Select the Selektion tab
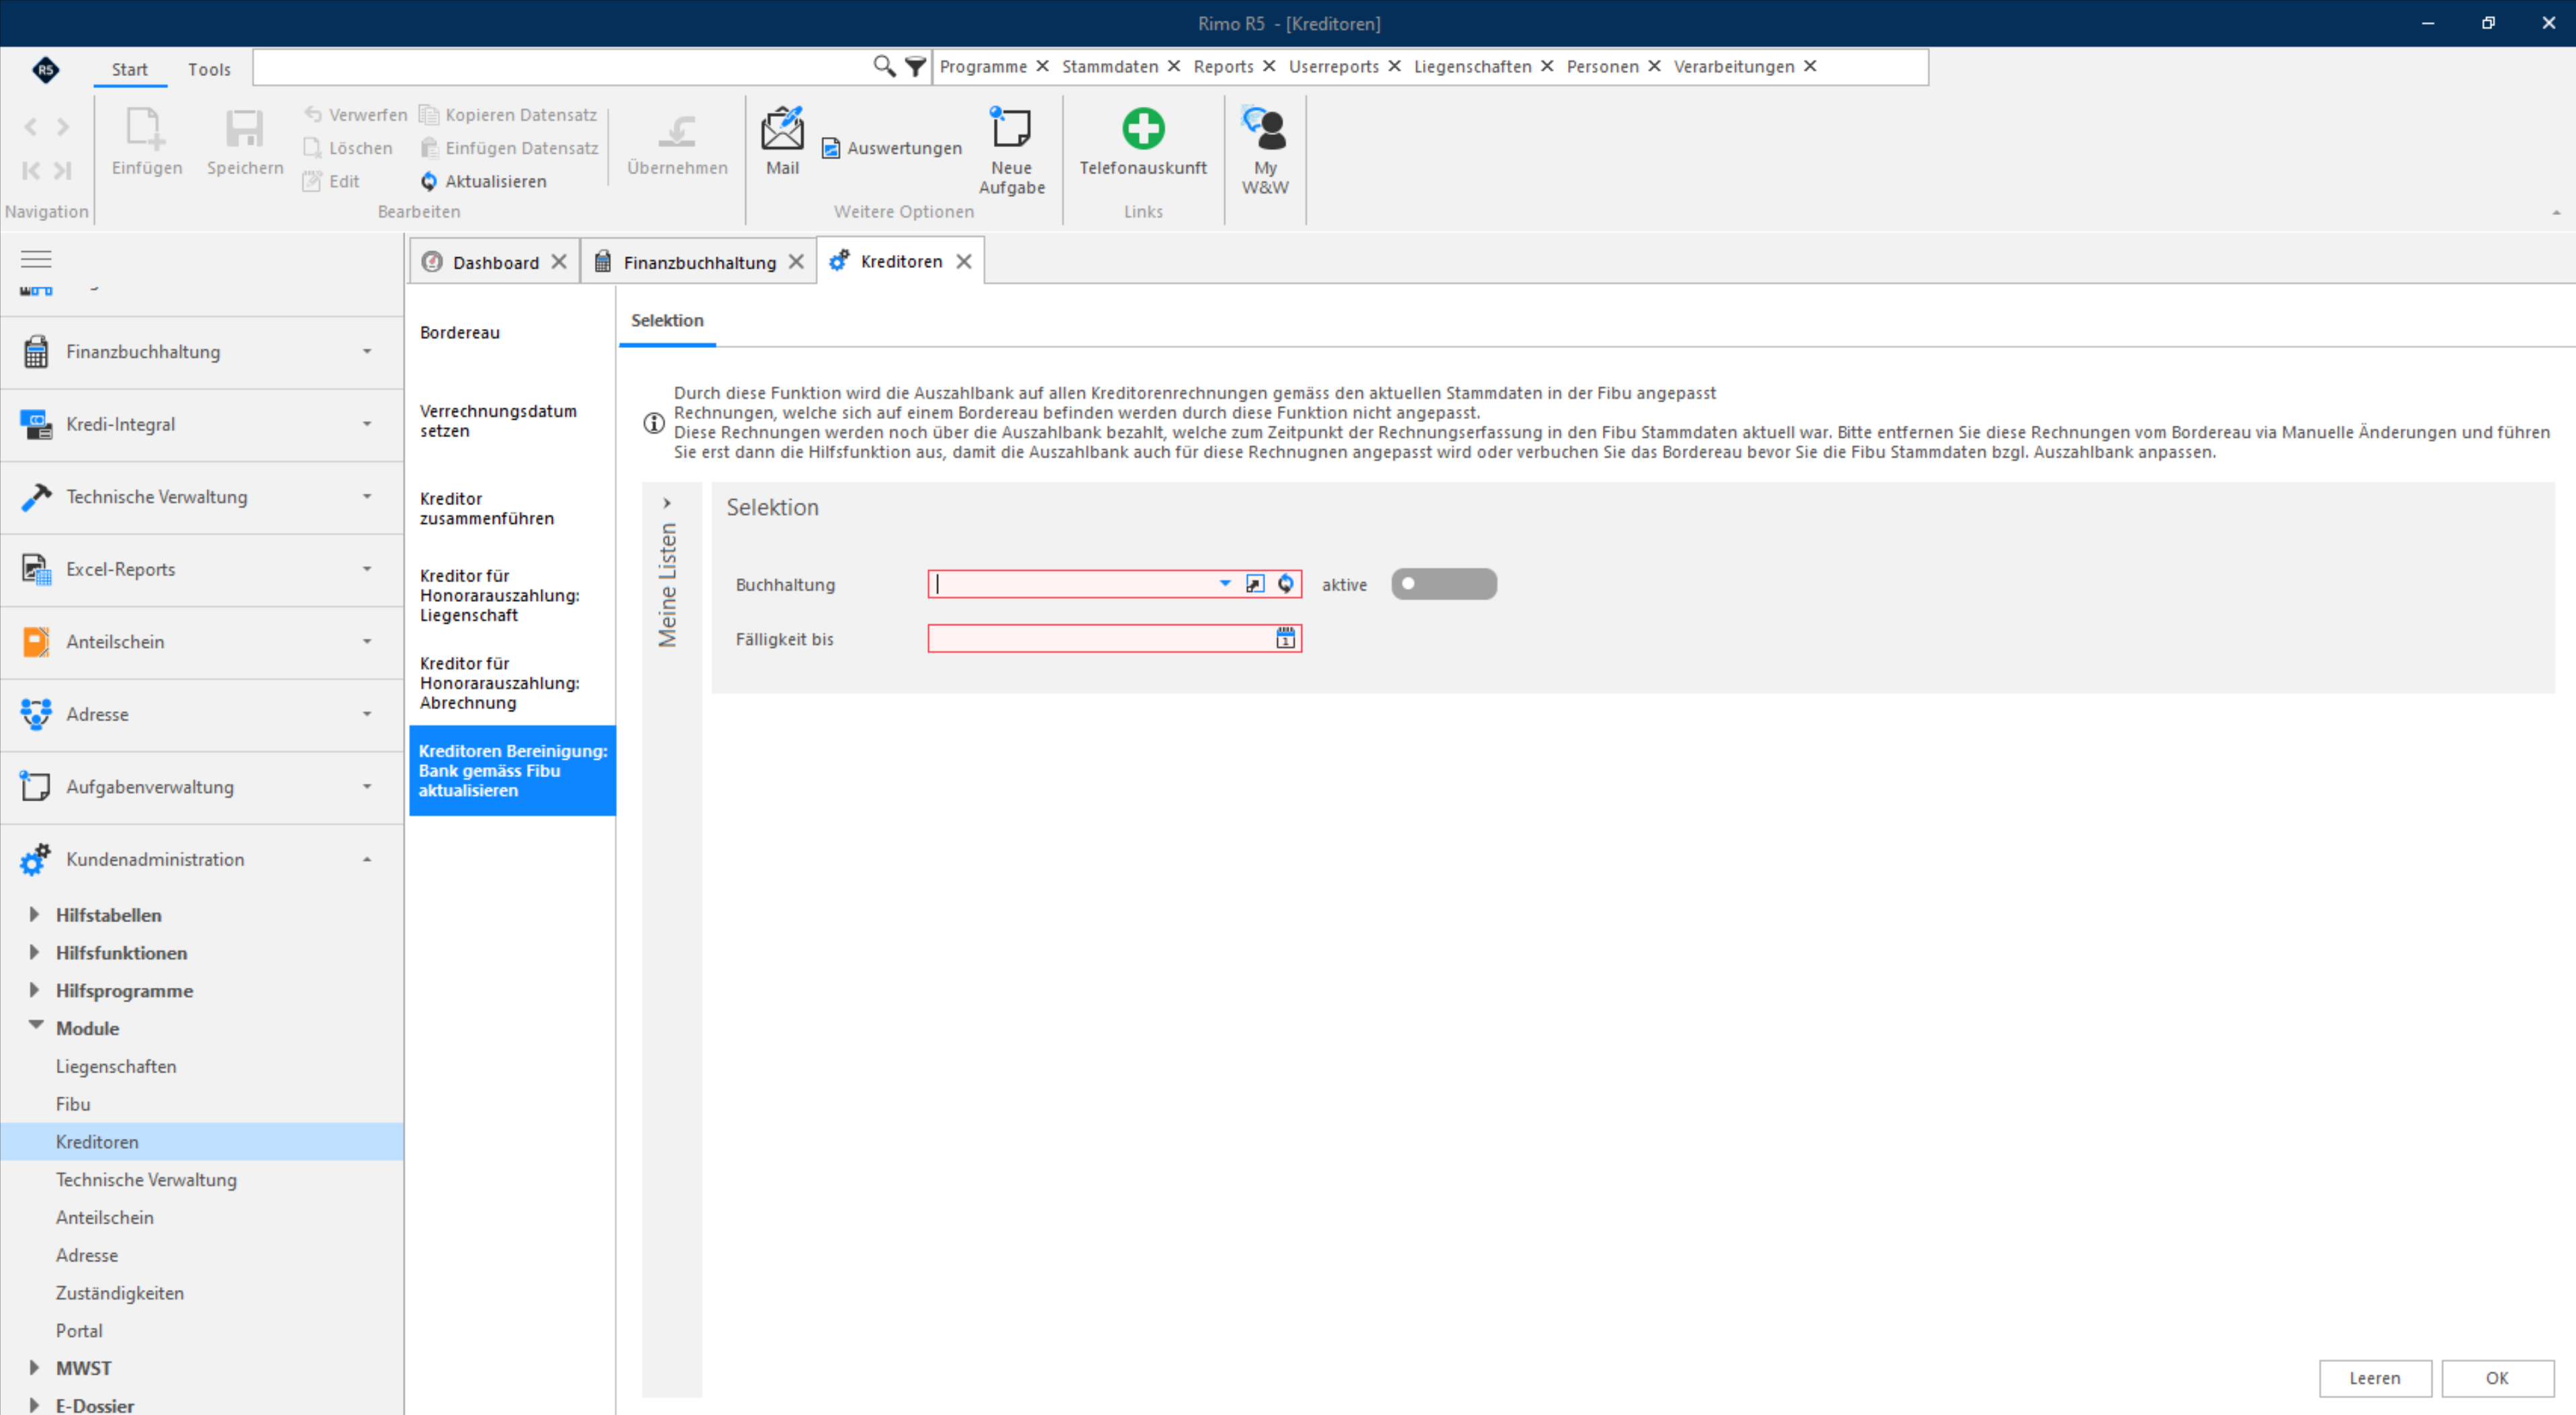Viewport: 2576px width, 1415px height. point(667,320)
